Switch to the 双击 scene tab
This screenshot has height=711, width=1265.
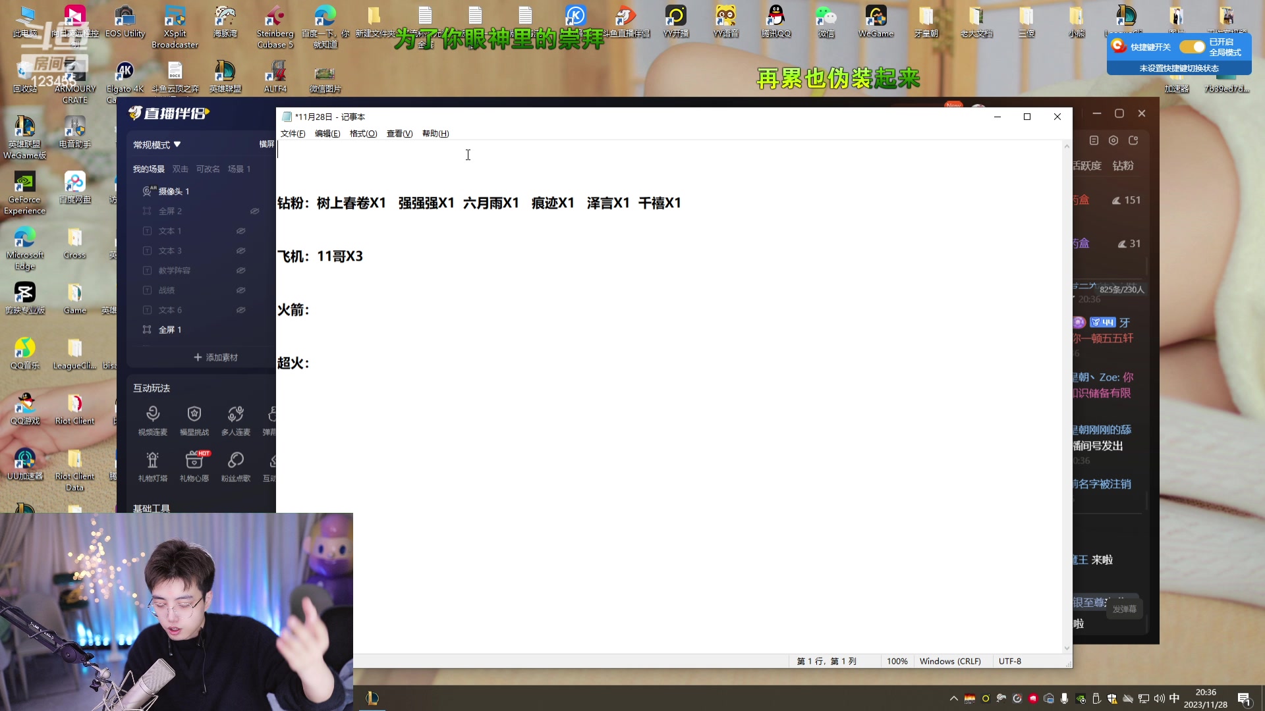coord(180,169)
